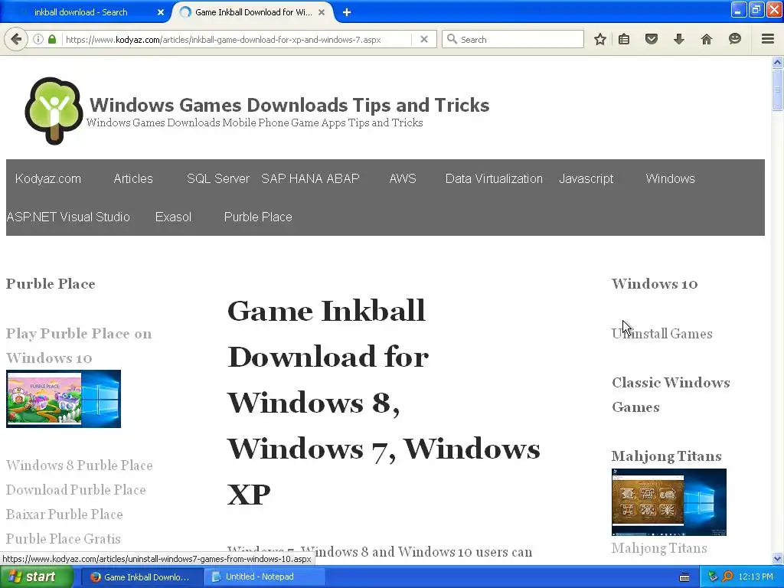Close the inkball download Search tab

click(x=161, y=12)
